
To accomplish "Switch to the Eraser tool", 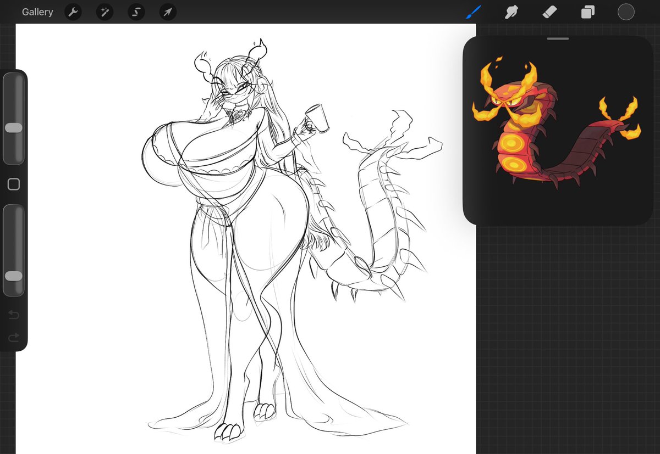I will point(550,12).
